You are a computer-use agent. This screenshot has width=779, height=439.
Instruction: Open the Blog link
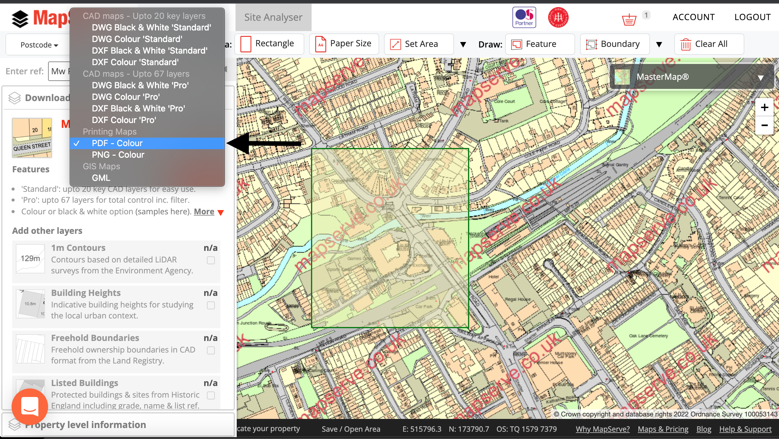pos(704,429)
